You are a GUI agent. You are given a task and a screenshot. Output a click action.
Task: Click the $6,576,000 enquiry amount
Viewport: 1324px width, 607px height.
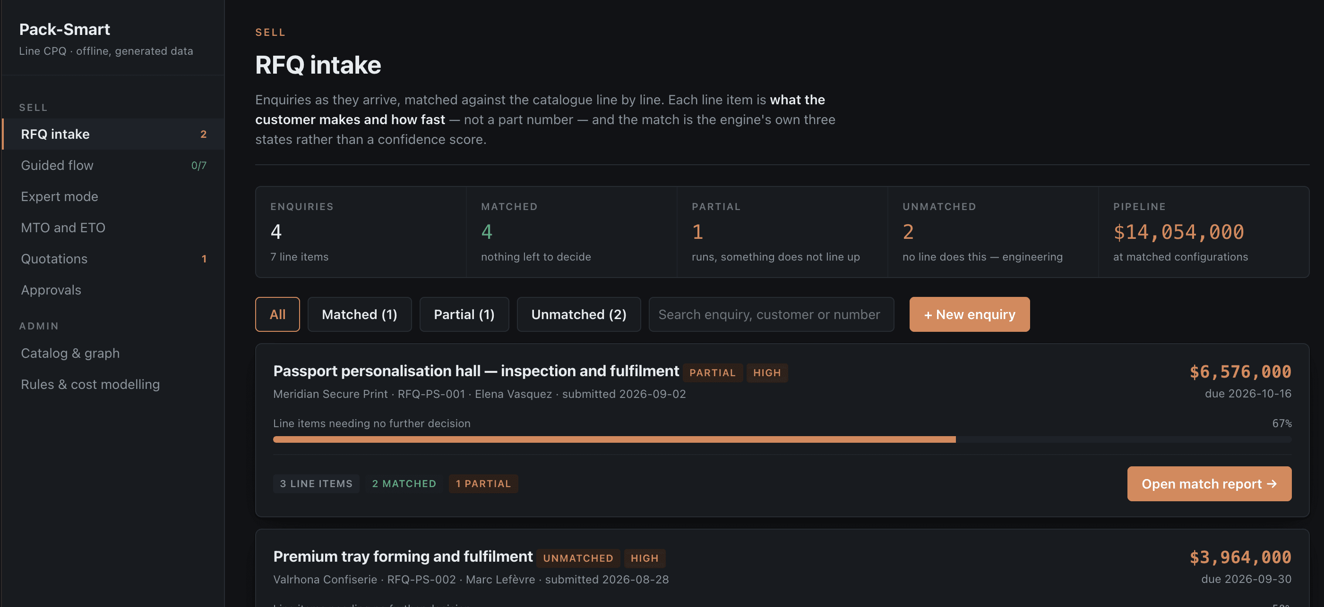click(1240, 372)
